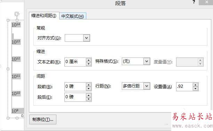
Task: Increase the 设置值 spacing value
Action: click(196, 85)
